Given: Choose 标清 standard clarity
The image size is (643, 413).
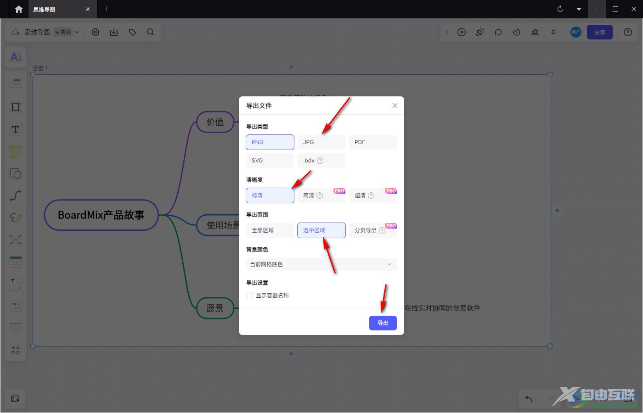Looking at the screenshot, I should coord(270,195).
